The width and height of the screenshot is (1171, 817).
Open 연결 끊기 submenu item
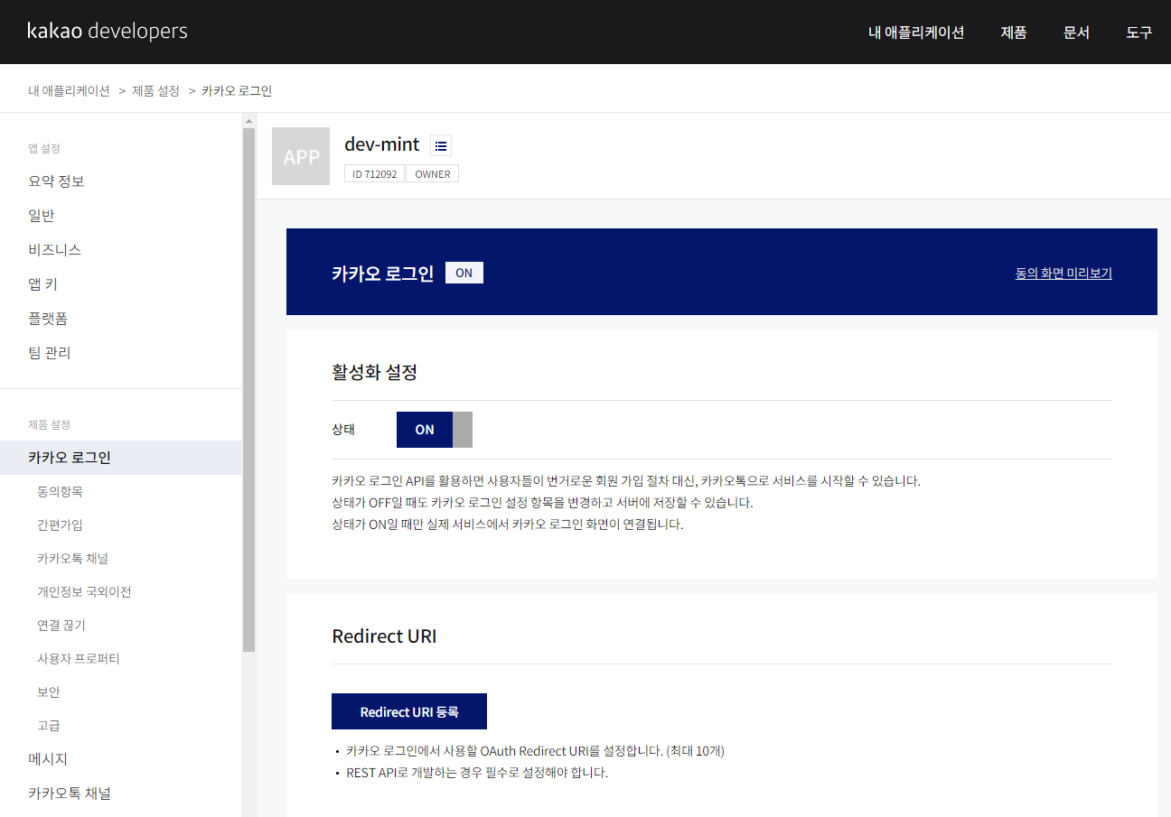tap(61, 625)
